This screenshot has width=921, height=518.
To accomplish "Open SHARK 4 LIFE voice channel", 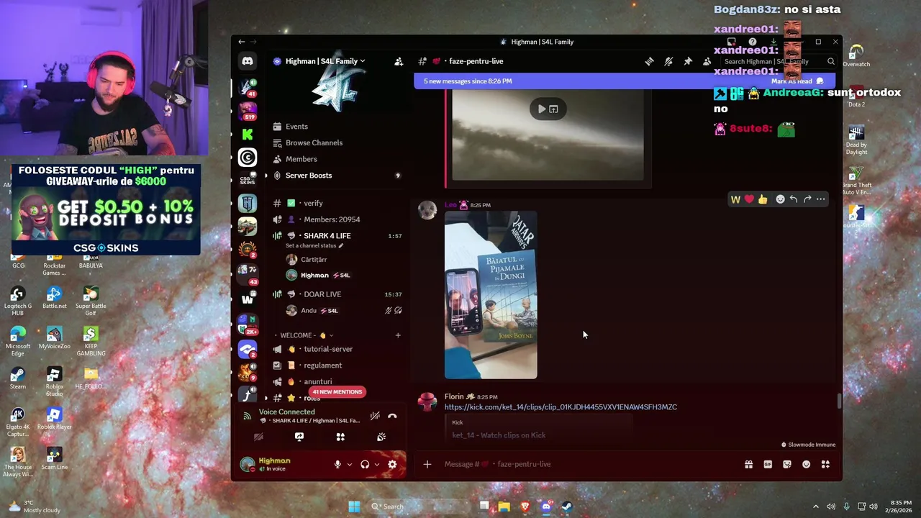I will click(327, 236).
